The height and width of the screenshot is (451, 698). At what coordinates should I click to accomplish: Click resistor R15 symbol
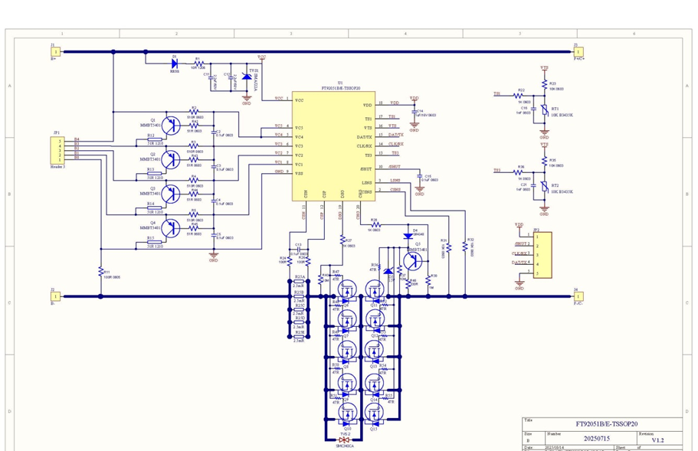[x=155, y=243]
